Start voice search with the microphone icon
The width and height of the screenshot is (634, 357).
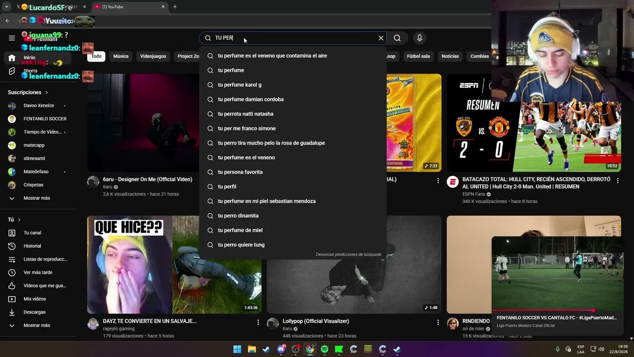[420, 38]
